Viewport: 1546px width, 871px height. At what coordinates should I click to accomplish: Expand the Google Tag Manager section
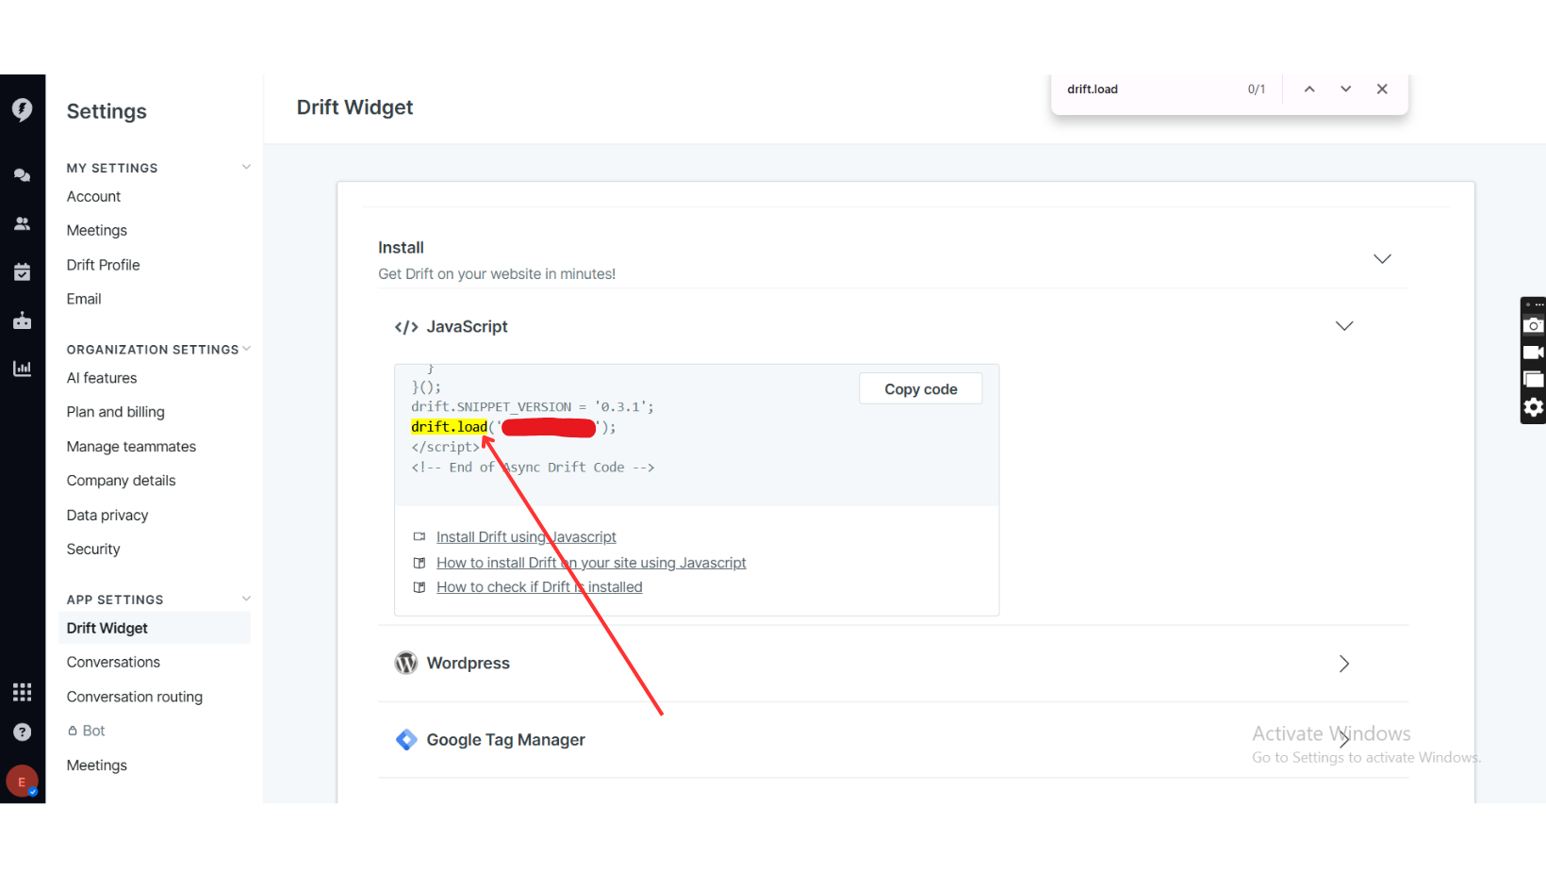click(1344, 740)
